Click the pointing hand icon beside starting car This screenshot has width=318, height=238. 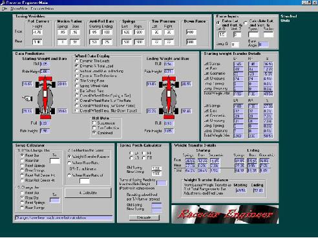point(27,99)
